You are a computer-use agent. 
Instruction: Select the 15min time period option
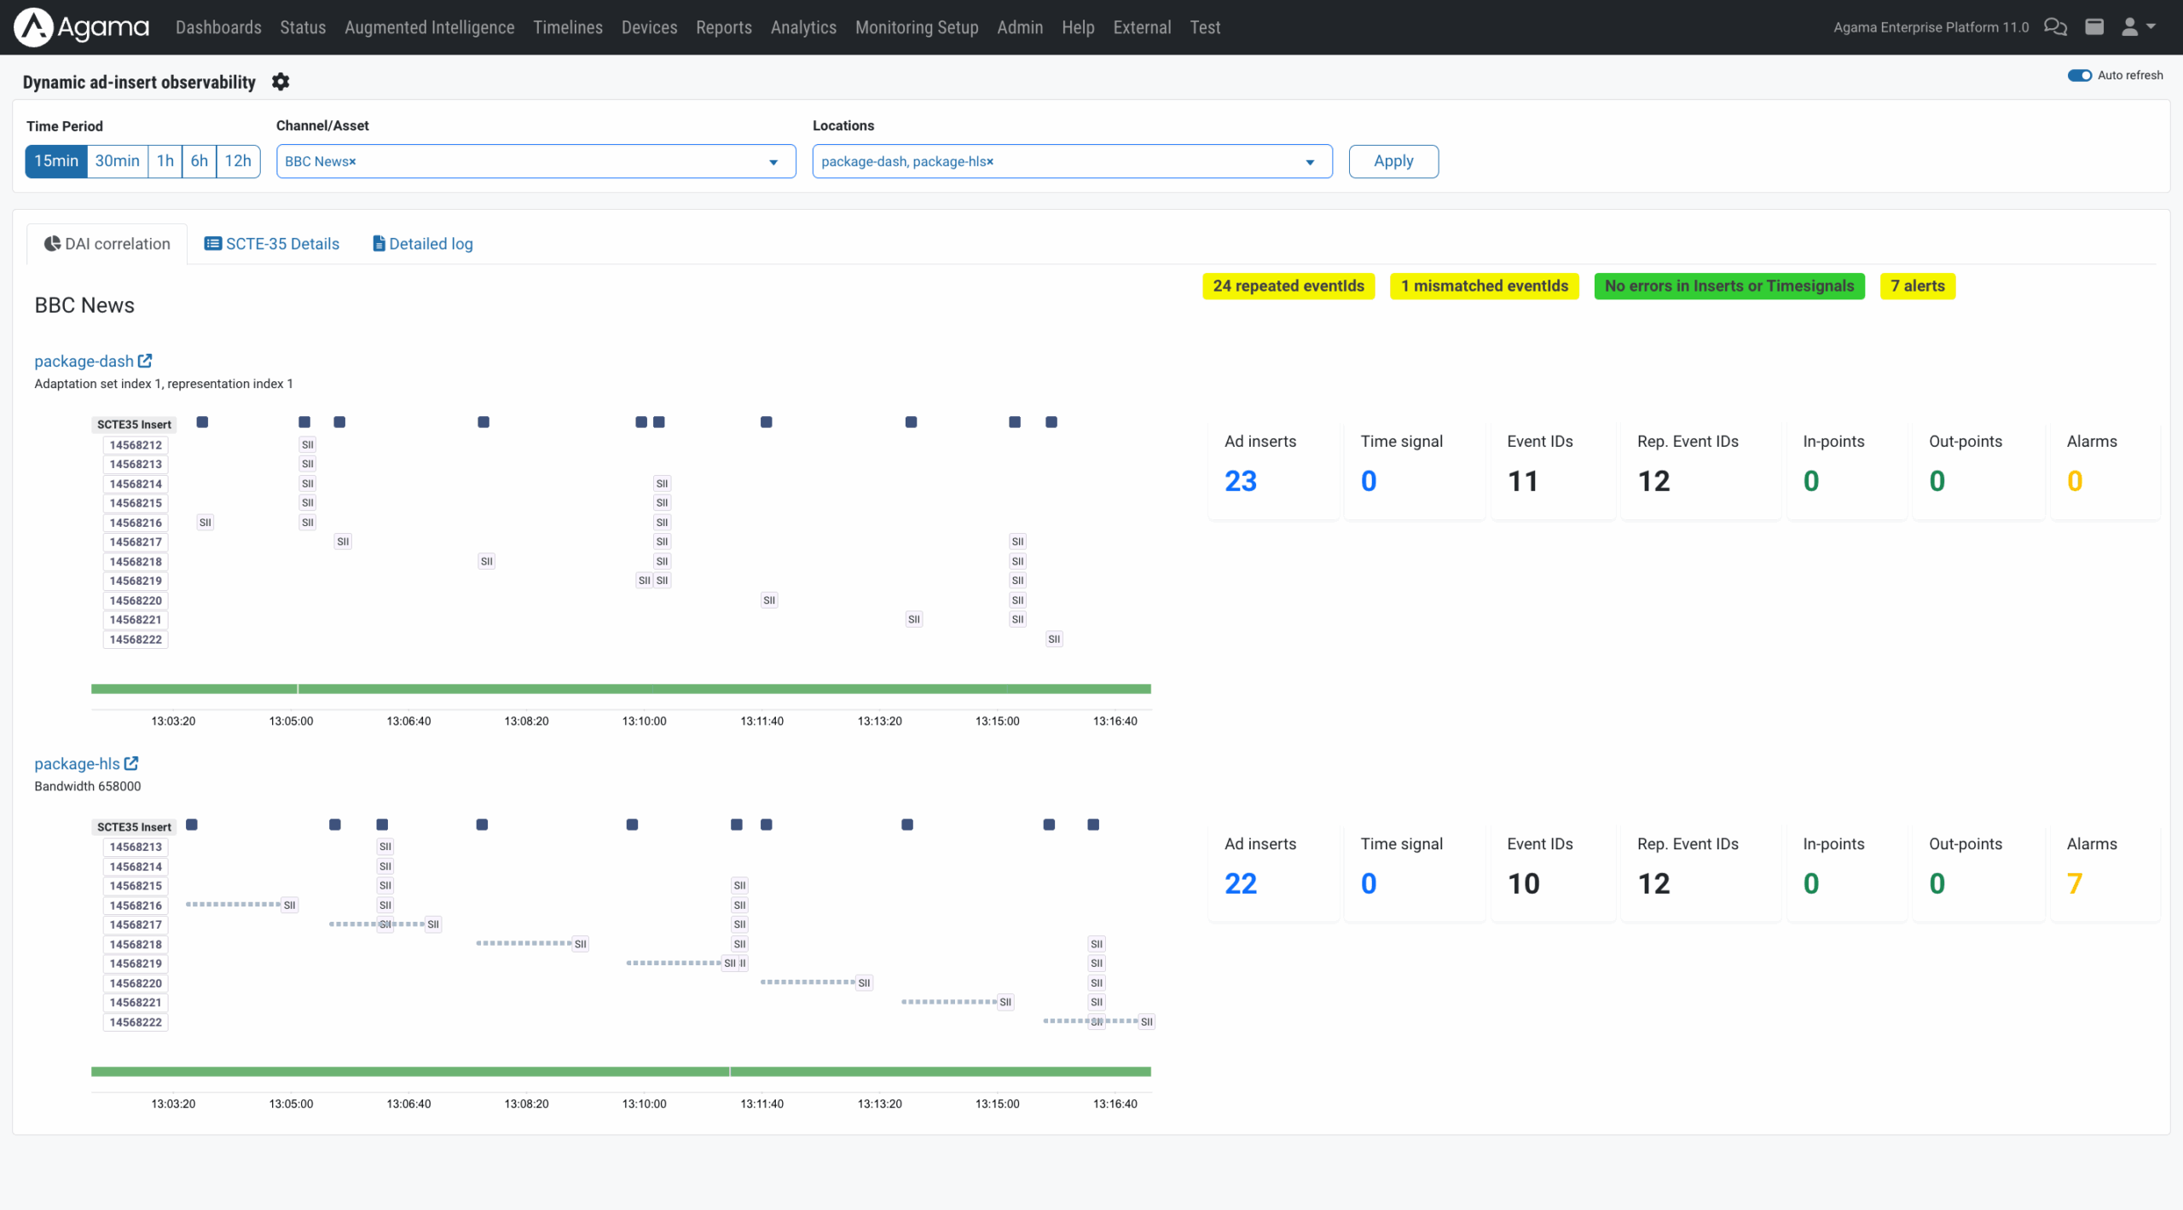pyautogui.click(x=55, y=160)
